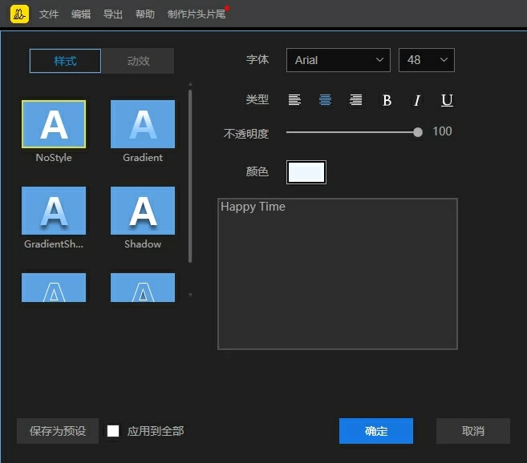
Task: Choose the Gradient text style
Action: [x=143, y=124]
